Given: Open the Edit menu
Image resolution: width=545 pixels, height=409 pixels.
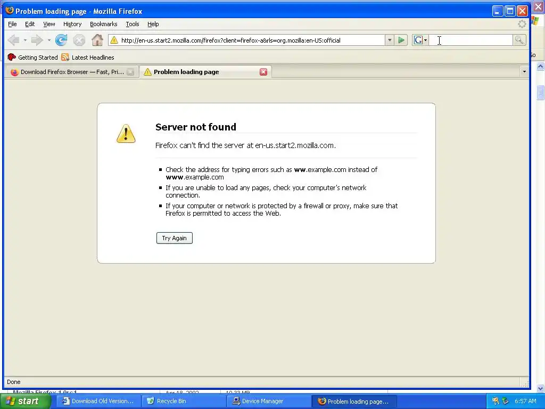Looking at the screenshot, I should pos(30,24).
